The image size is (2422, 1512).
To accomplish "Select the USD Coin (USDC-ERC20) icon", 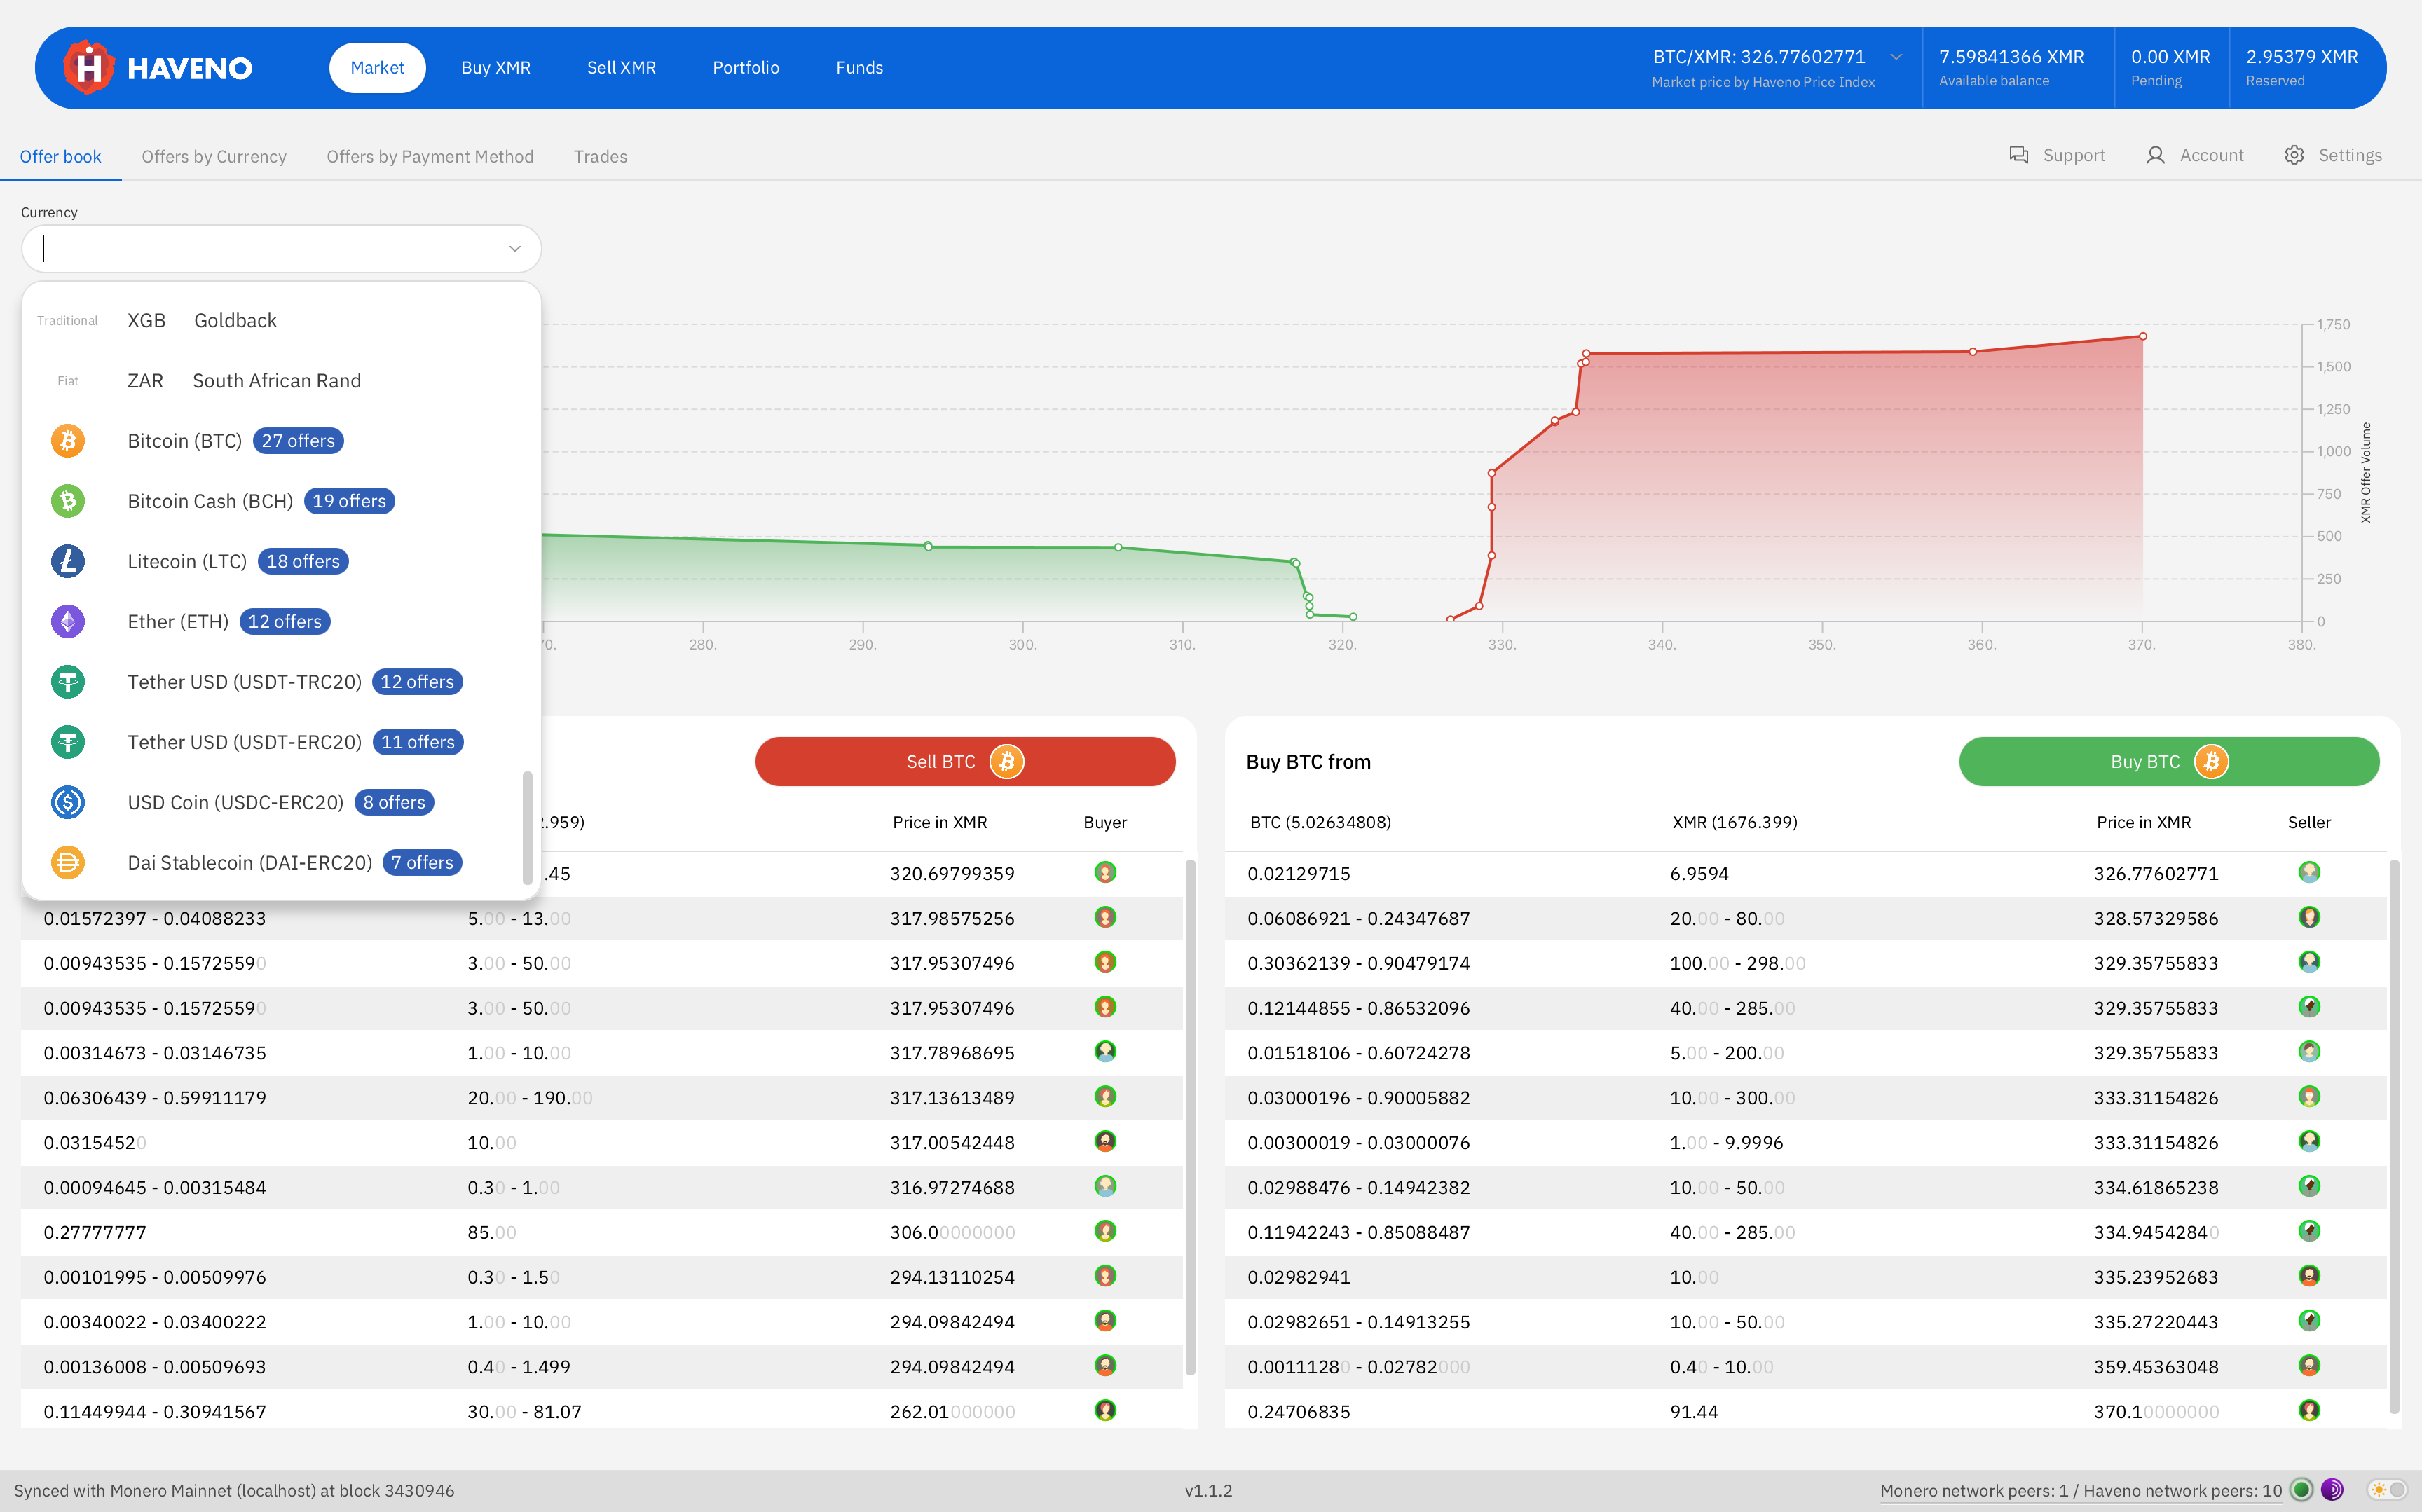I will (x=68, y=802).
